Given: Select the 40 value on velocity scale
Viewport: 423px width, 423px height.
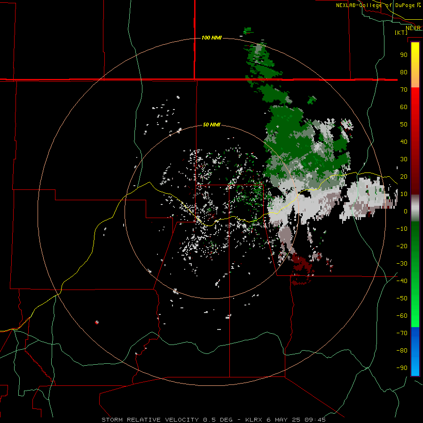Looking at the screenshot, I should [x=404, y=142].
